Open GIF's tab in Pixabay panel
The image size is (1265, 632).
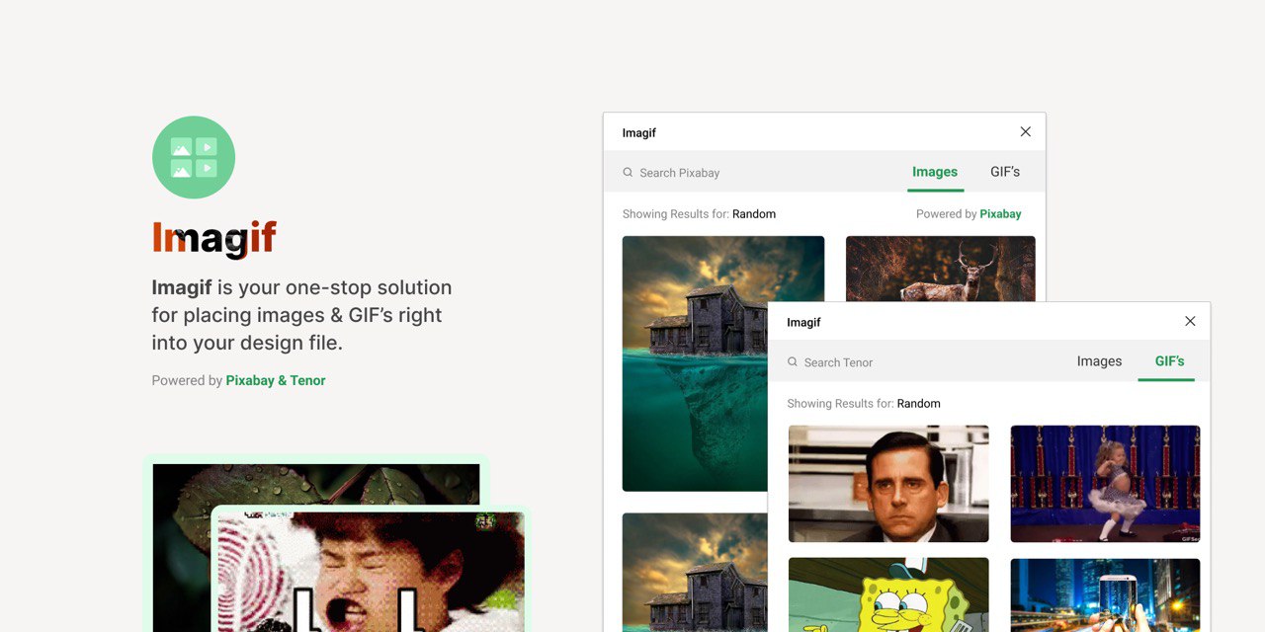[1004, 172]
